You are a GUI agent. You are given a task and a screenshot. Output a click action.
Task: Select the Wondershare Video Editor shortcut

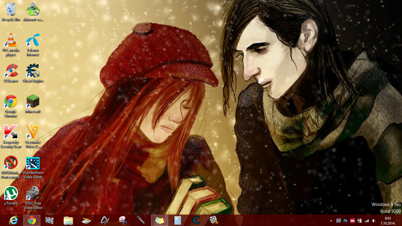33,167
